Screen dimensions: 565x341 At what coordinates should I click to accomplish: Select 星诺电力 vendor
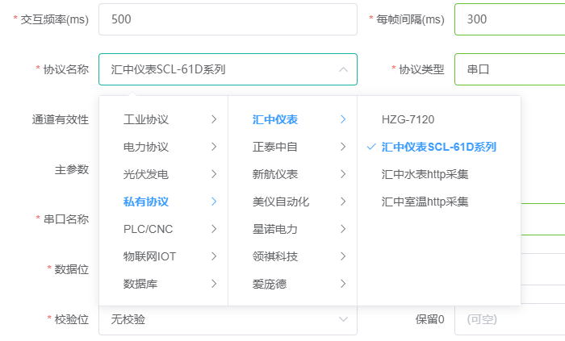pos(292,229)
